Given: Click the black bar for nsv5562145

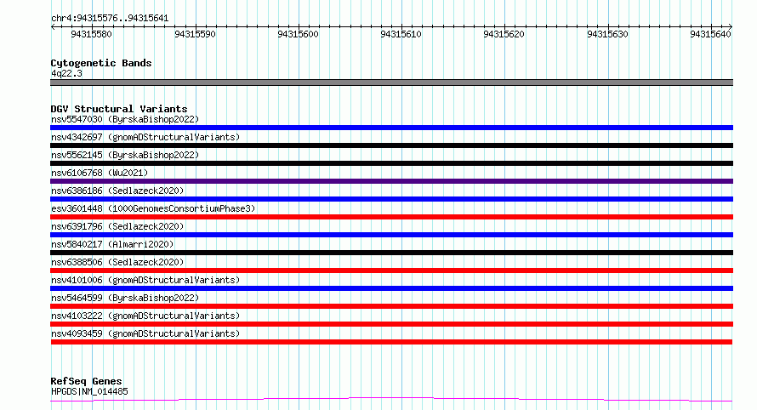Looking at the screenshot, I should tap(391, 163).
